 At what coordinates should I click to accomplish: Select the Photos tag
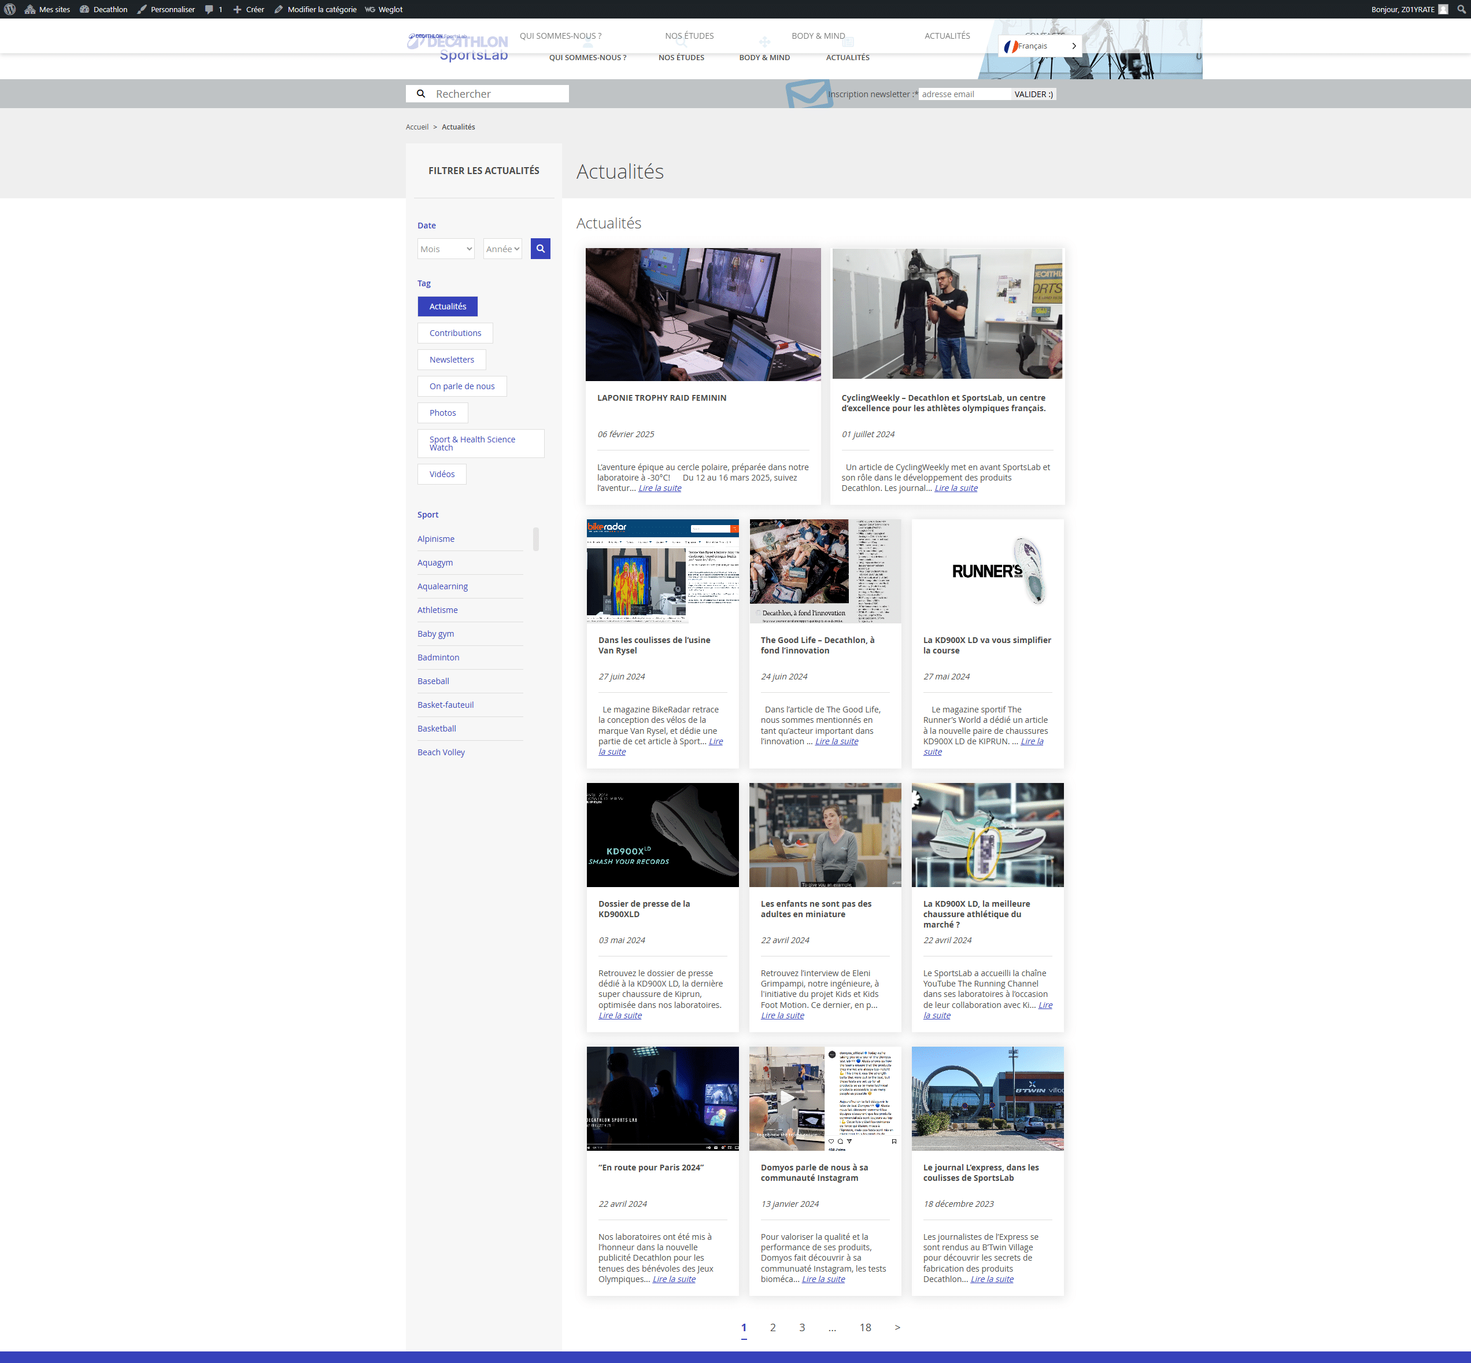pyautogui.click(x=442, y=413)
